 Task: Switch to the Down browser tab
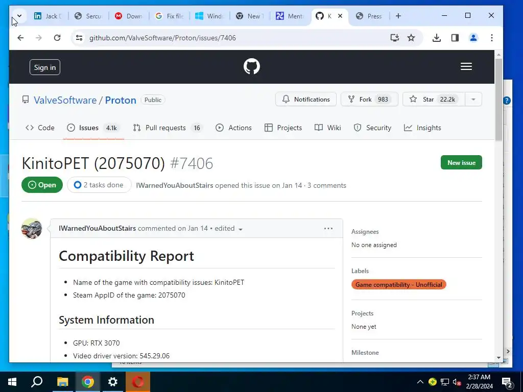pos(129,16)
